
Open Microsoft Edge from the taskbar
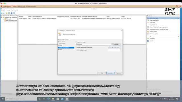coord(49,99)
